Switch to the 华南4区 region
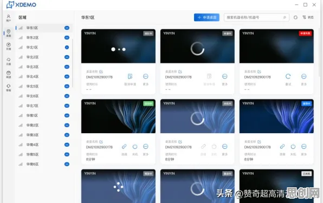Screen dimensions: 323x203 44,145
